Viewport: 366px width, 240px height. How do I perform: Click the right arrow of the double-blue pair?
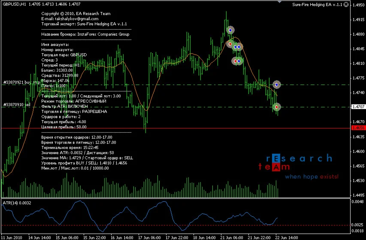(x=239, y=47)
